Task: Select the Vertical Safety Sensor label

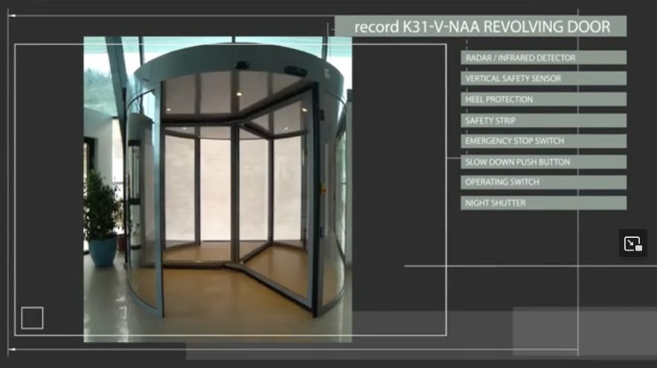Action: pos(542,79)
